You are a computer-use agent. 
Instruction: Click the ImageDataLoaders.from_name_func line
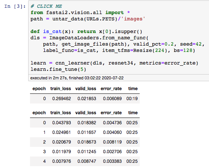coord(89,38)
